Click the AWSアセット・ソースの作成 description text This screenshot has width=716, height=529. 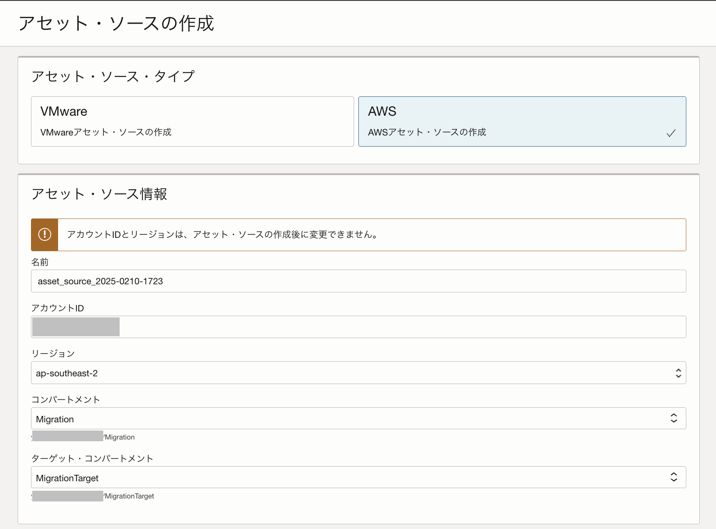427,132
